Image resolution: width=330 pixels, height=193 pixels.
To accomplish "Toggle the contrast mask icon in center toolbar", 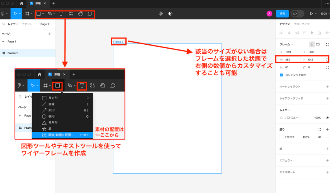I will [170, 13].
